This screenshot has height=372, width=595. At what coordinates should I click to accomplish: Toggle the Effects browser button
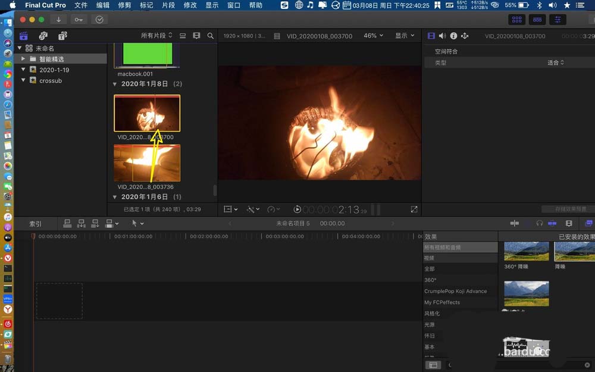(589, 223)
